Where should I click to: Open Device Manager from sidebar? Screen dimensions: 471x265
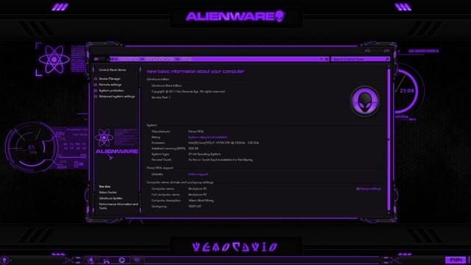(x=110, y=79)
